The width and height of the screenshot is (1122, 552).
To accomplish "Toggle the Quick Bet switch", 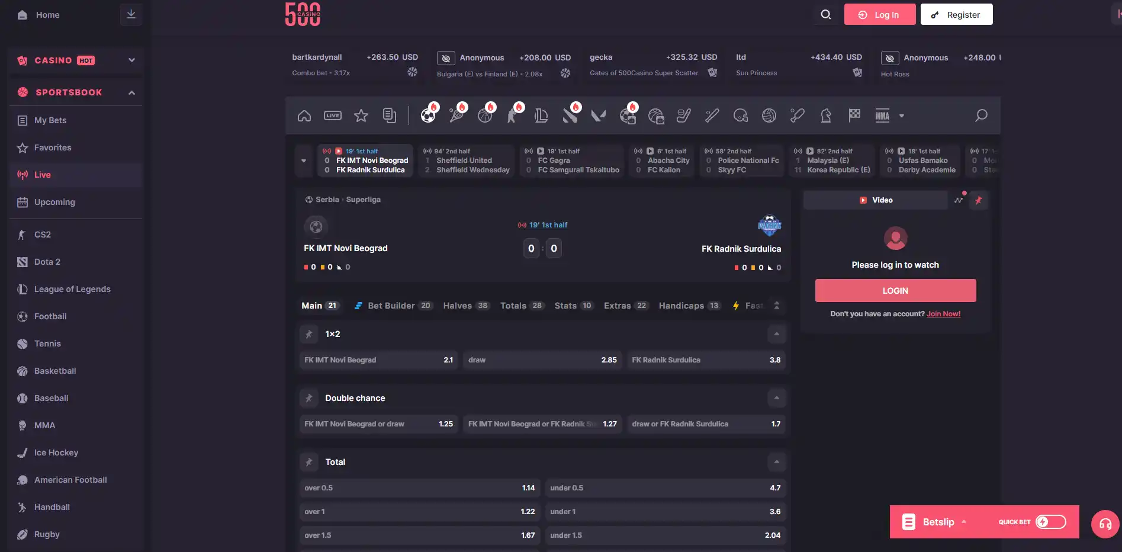I will click(1051, 522).
